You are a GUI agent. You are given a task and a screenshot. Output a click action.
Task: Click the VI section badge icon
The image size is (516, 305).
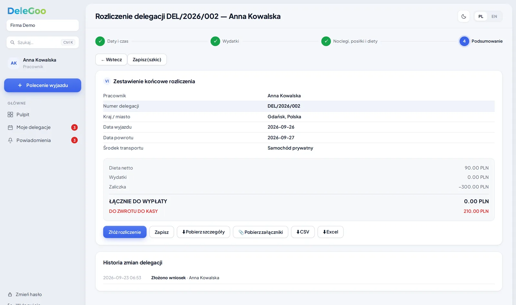pos(107,81)
